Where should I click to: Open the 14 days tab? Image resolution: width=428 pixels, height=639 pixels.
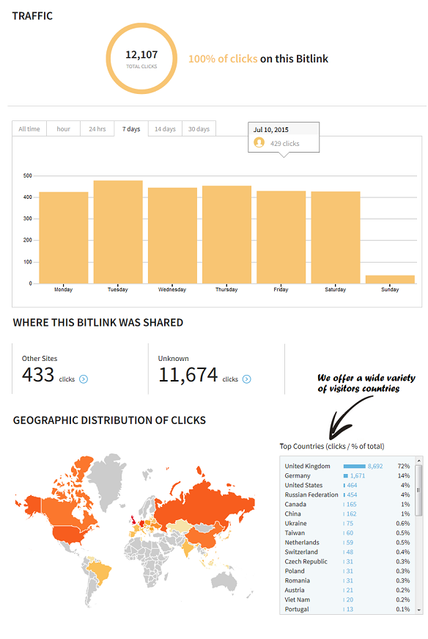click(x=165, y=129)
